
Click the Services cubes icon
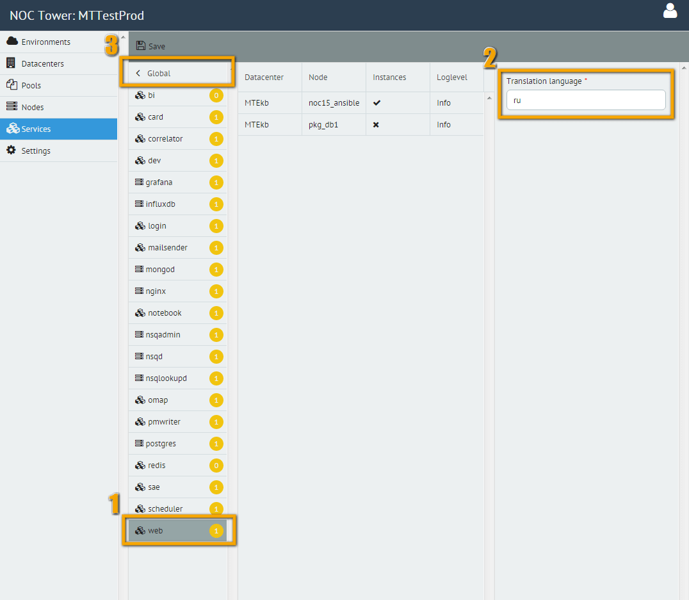13,128
